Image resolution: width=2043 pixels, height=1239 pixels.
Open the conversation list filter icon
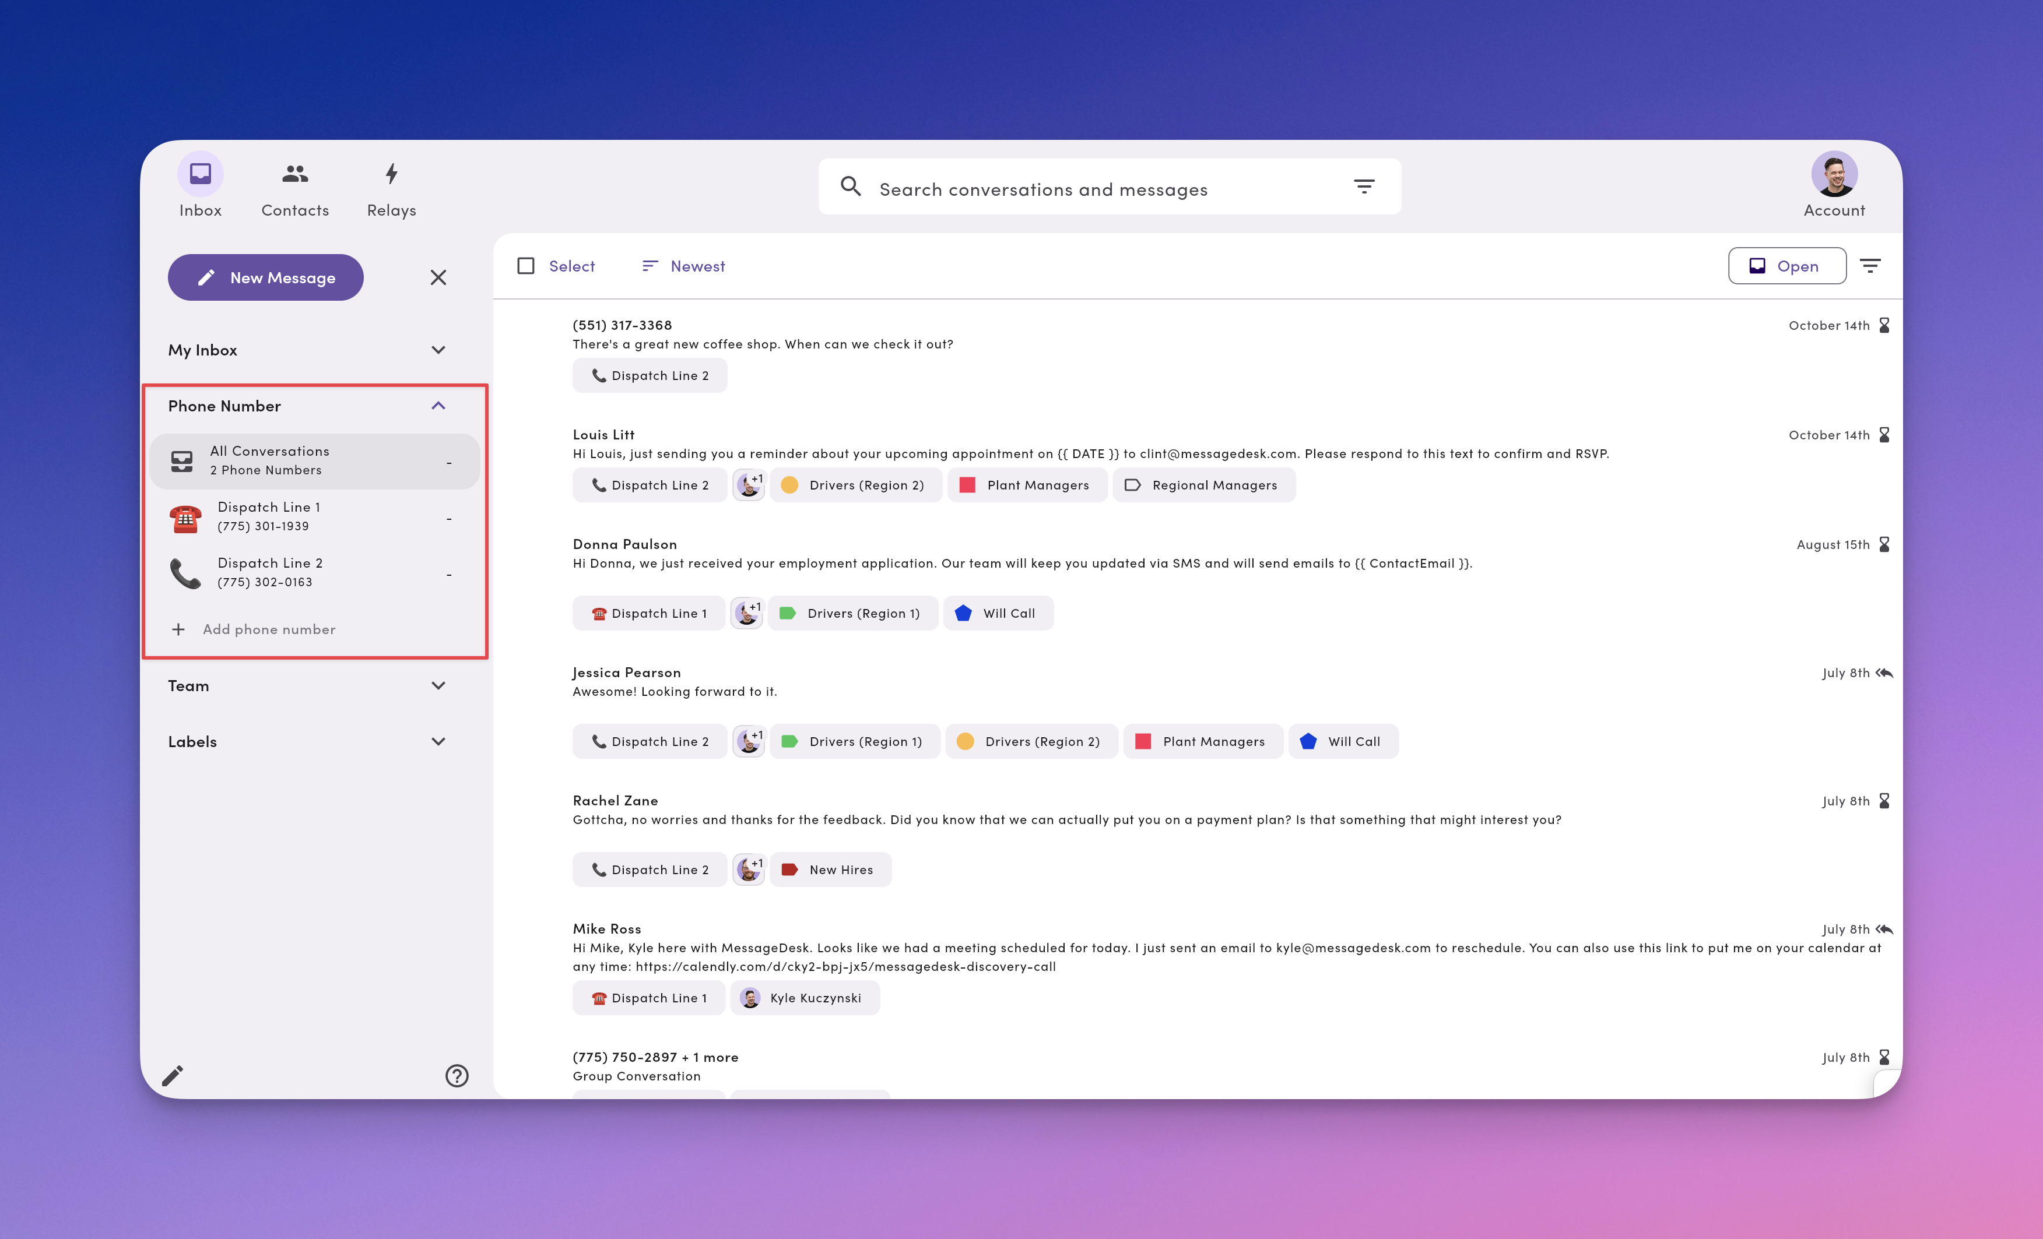click(1870, 266)
